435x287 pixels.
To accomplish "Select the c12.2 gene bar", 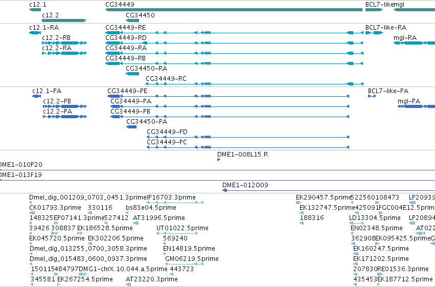I will 64,20.
